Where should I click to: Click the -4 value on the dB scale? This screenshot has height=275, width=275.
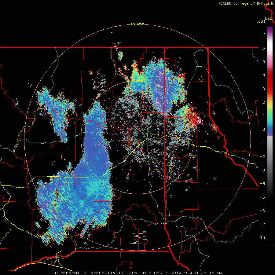262,184
